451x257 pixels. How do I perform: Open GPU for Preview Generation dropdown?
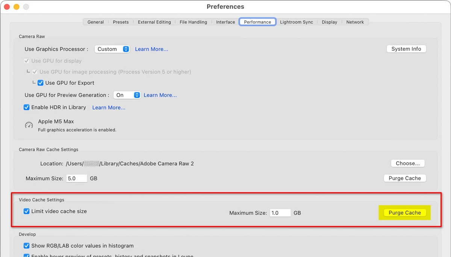pos(127,95)
